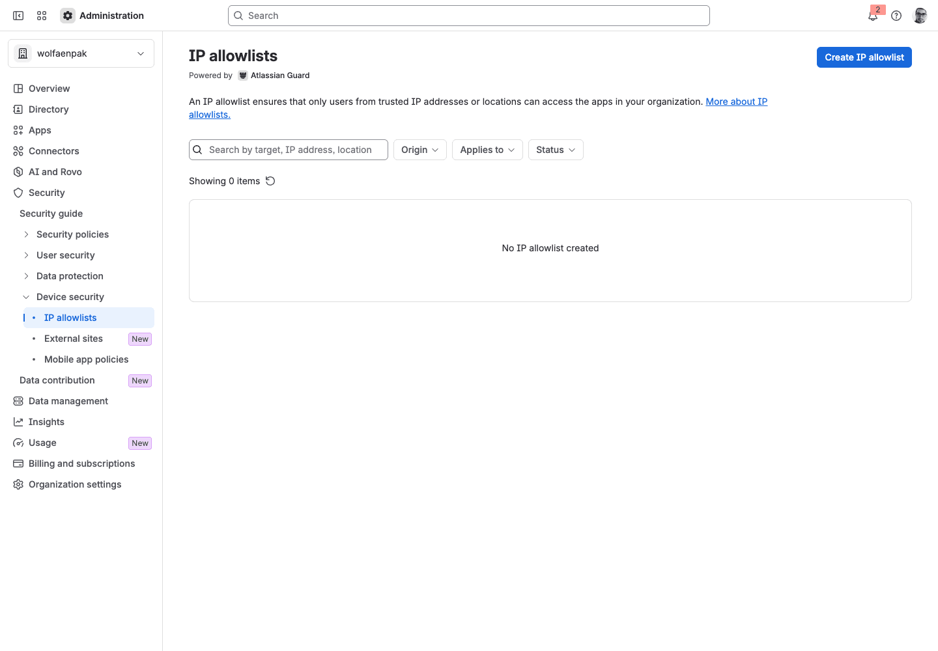938x651 pixels.
Task: Open notifications bell with badge
Action: click(x=874, y=15)
